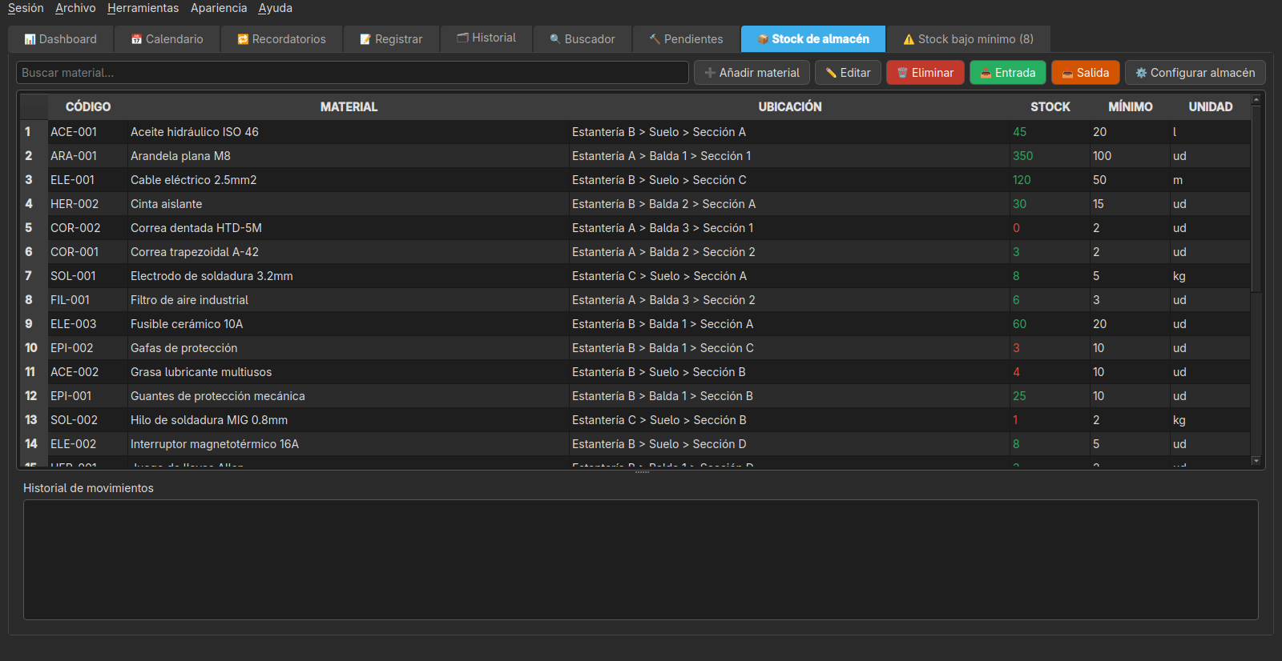Click the warning icon on Stock bajo mínimo tab
The width and height of the screenshot is (1282, 661).
pos(909,39)
